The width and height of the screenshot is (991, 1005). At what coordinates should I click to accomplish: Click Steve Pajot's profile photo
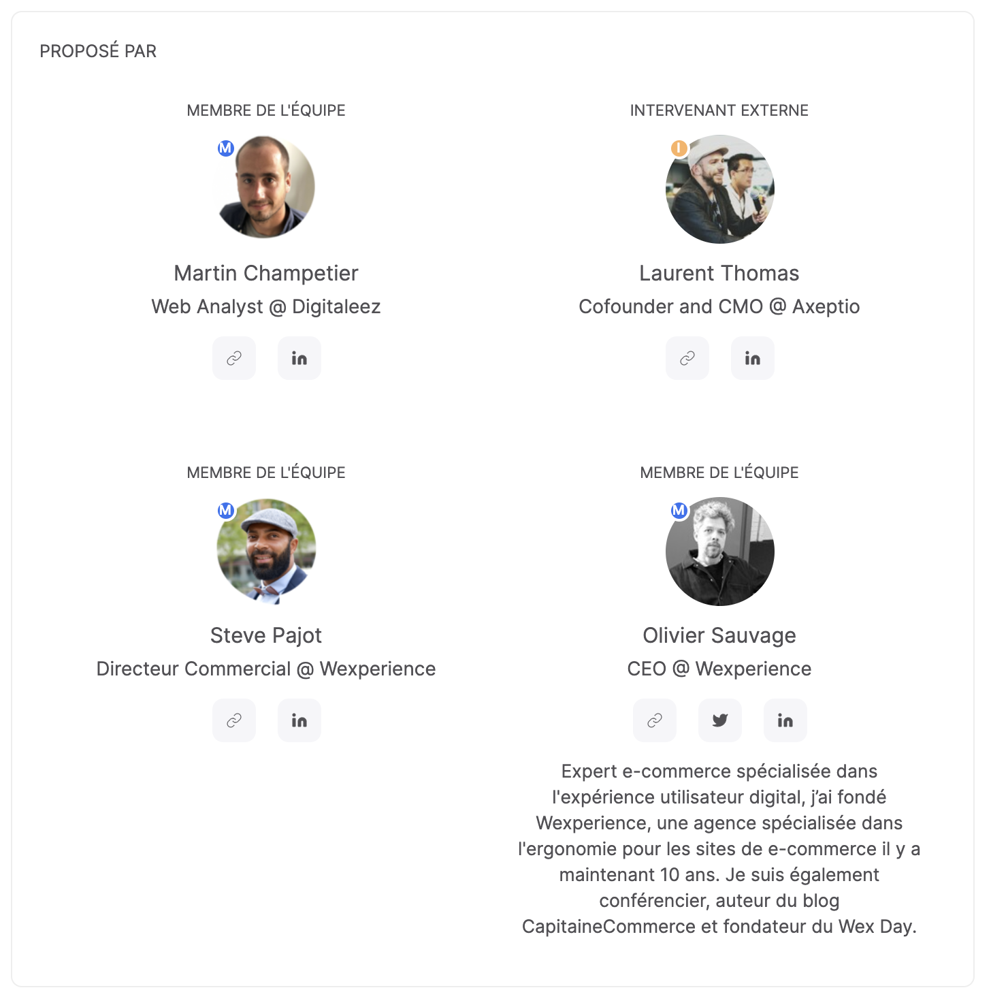coord(266,551)
